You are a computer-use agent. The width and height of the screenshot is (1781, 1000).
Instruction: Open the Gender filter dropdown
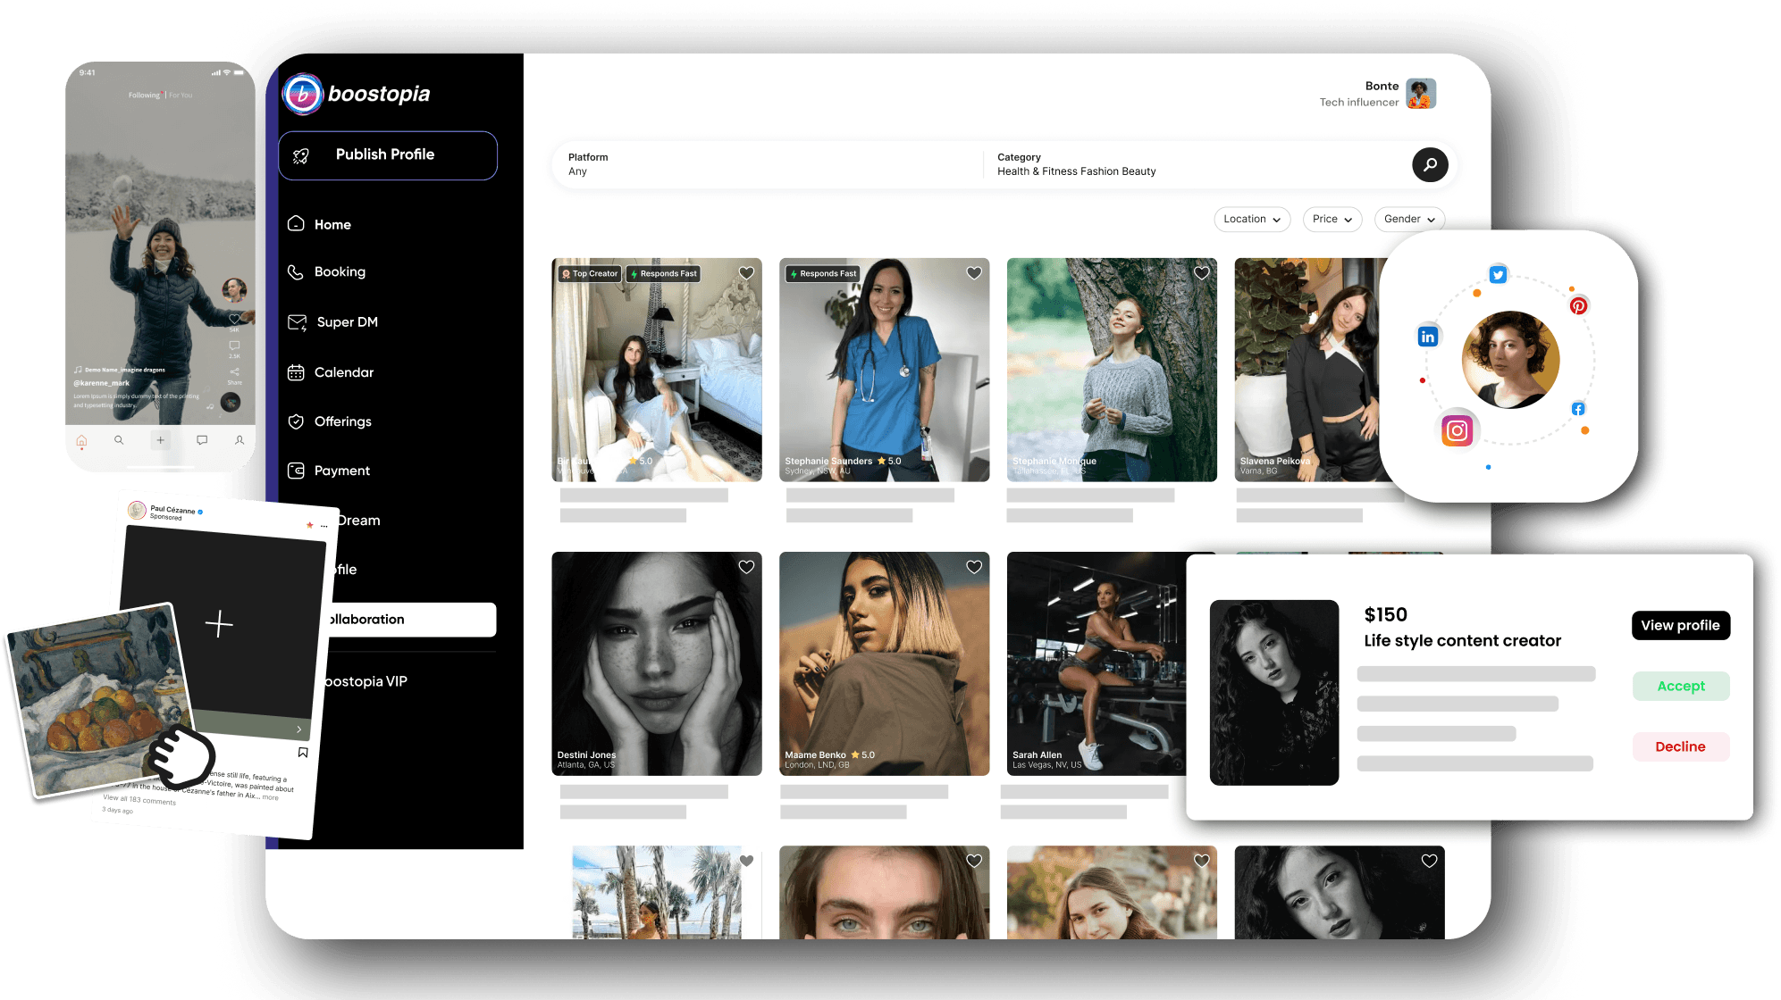tap(1409, 220)
